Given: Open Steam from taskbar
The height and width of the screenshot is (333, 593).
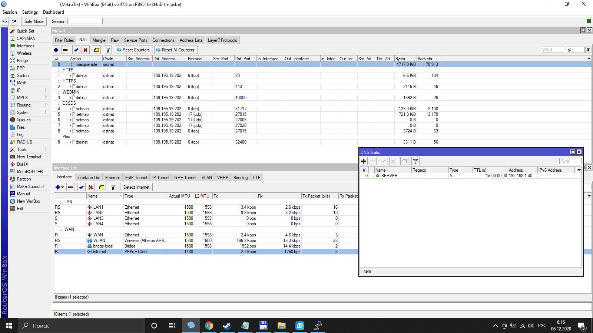Looking at the screenshot, I should pos(227,326).
